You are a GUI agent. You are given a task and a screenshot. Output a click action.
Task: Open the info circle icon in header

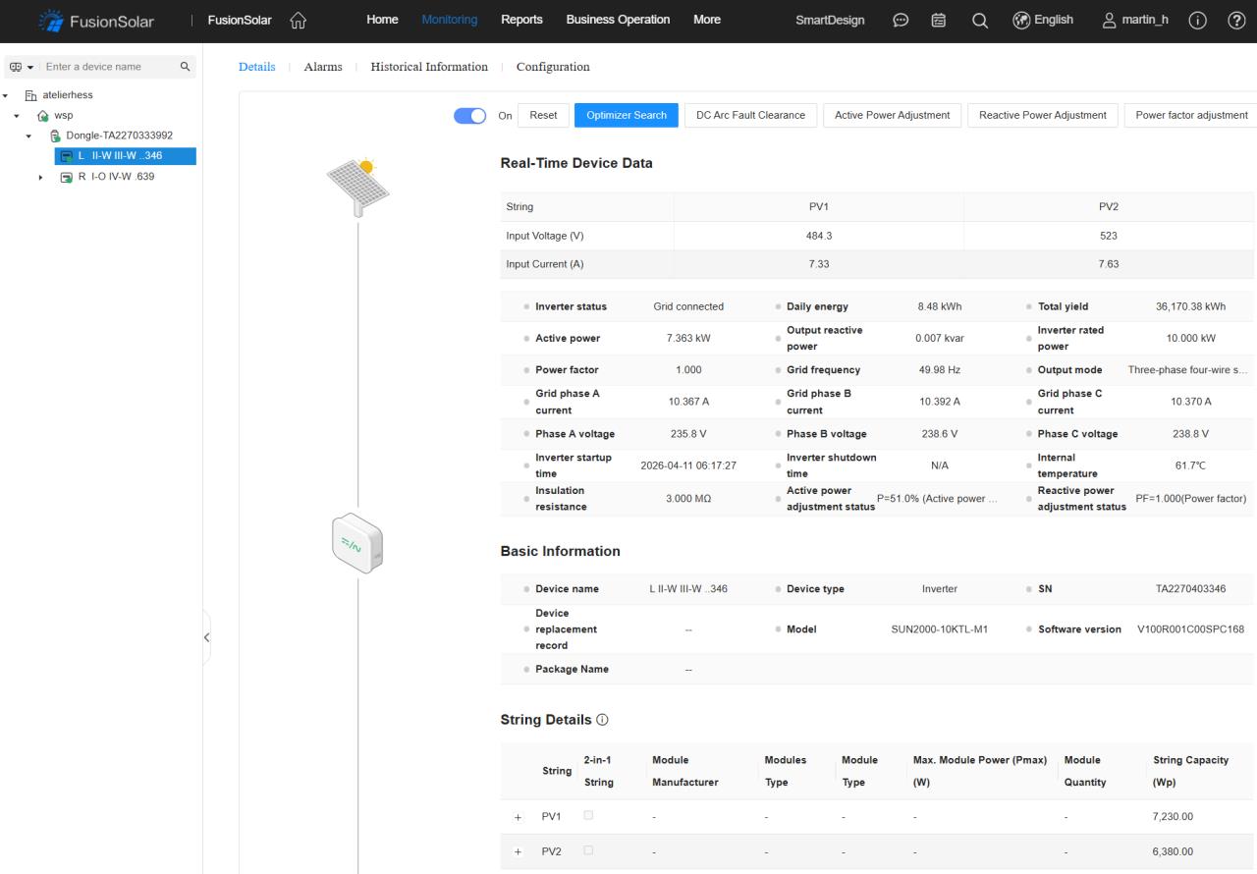pyautogui.click(x=1197, y=20)
